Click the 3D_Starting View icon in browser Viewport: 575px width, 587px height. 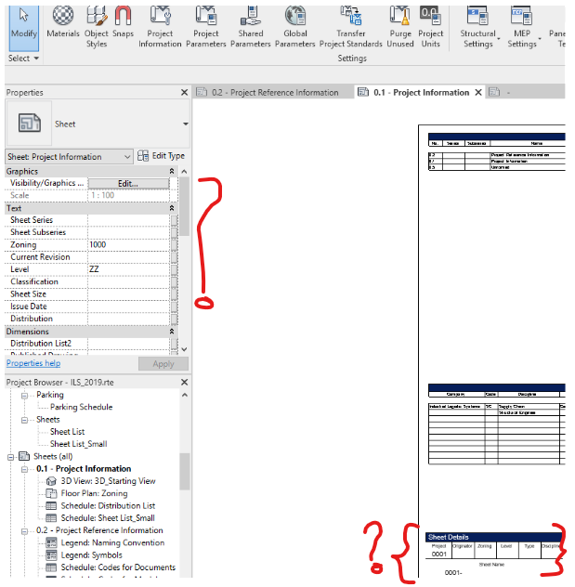tap(51, 481)
